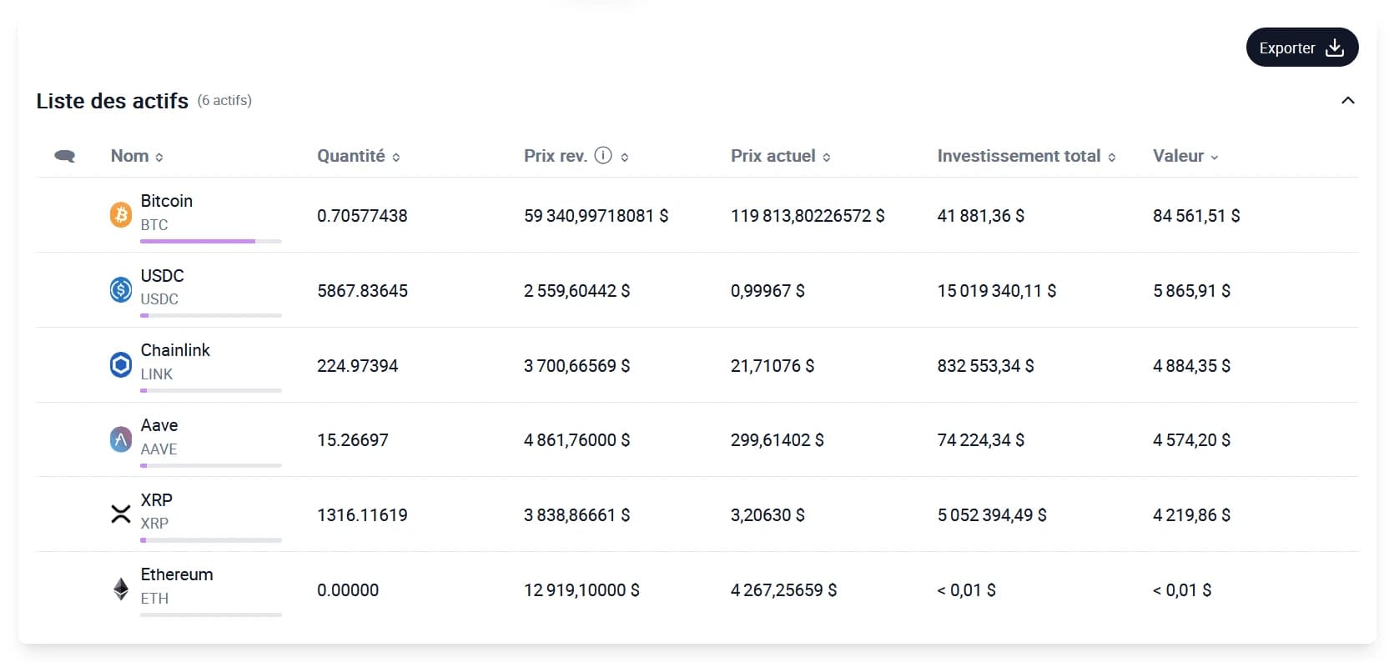Select USDC cost price 2 559,60442 $
The width and height of the screenshot is (1394, 662).
coord(577,291)
